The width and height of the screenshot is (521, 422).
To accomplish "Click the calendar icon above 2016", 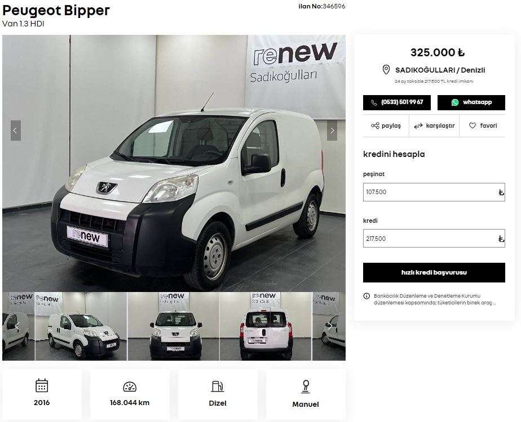I will point(42,385).
